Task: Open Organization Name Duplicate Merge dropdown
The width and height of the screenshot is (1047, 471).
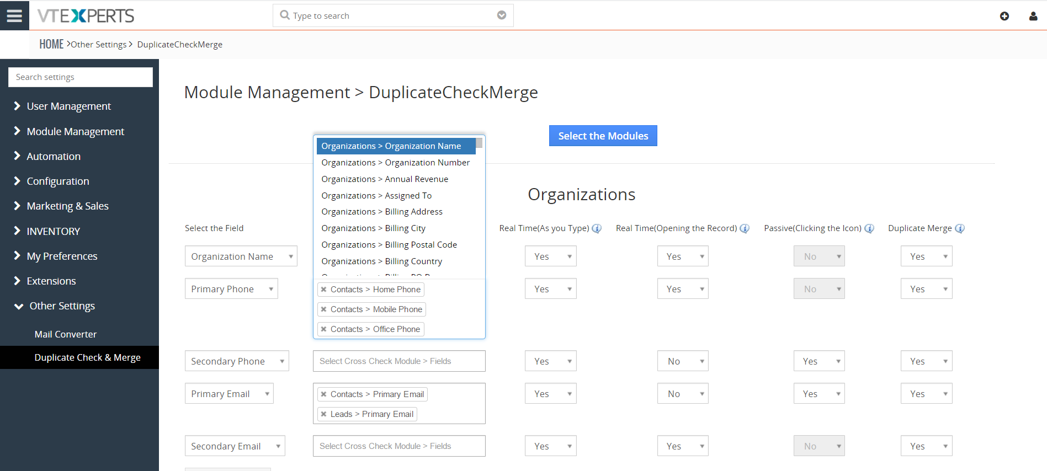Action: pyautogui.click(x=927, y=256)
